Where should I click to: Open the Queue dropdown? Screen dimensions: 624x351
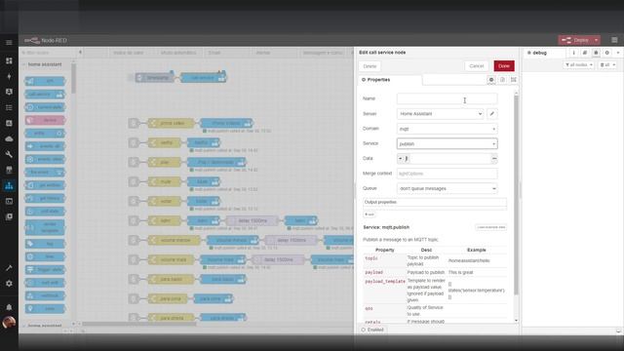click(447, 188)
